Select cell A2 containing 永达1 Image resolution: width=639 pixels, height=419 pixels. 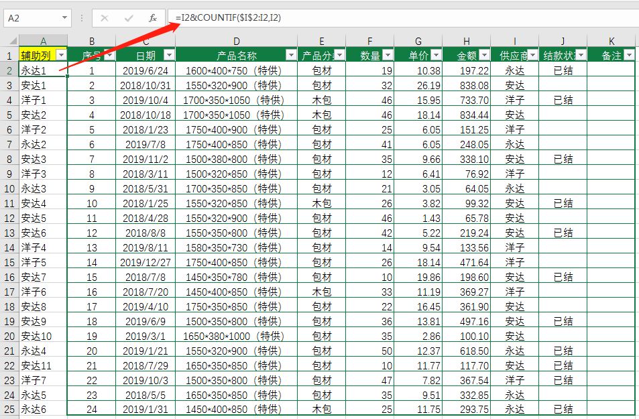pos(43,70)
